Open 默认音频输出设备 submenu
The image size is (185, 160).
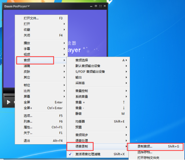tap(98, 66)
